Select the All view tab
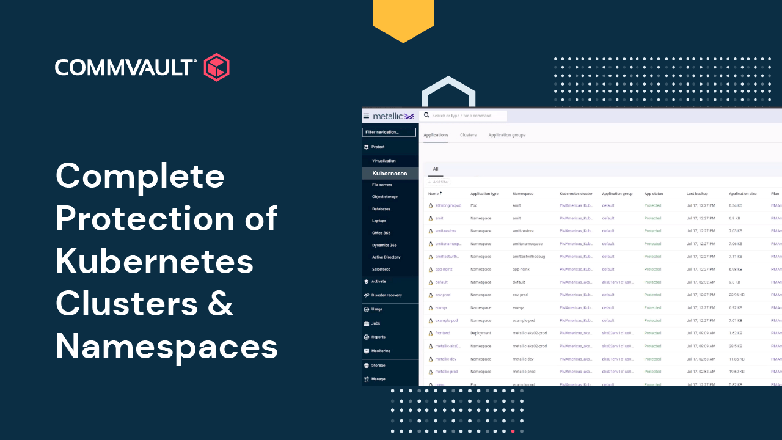The image size is (782, 440). pyautogui.click(x=436, y=169)
